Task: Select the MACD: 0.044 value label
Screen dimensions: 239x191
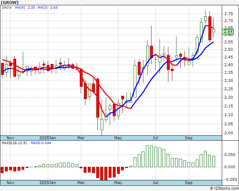Action: tap(41, 143)
